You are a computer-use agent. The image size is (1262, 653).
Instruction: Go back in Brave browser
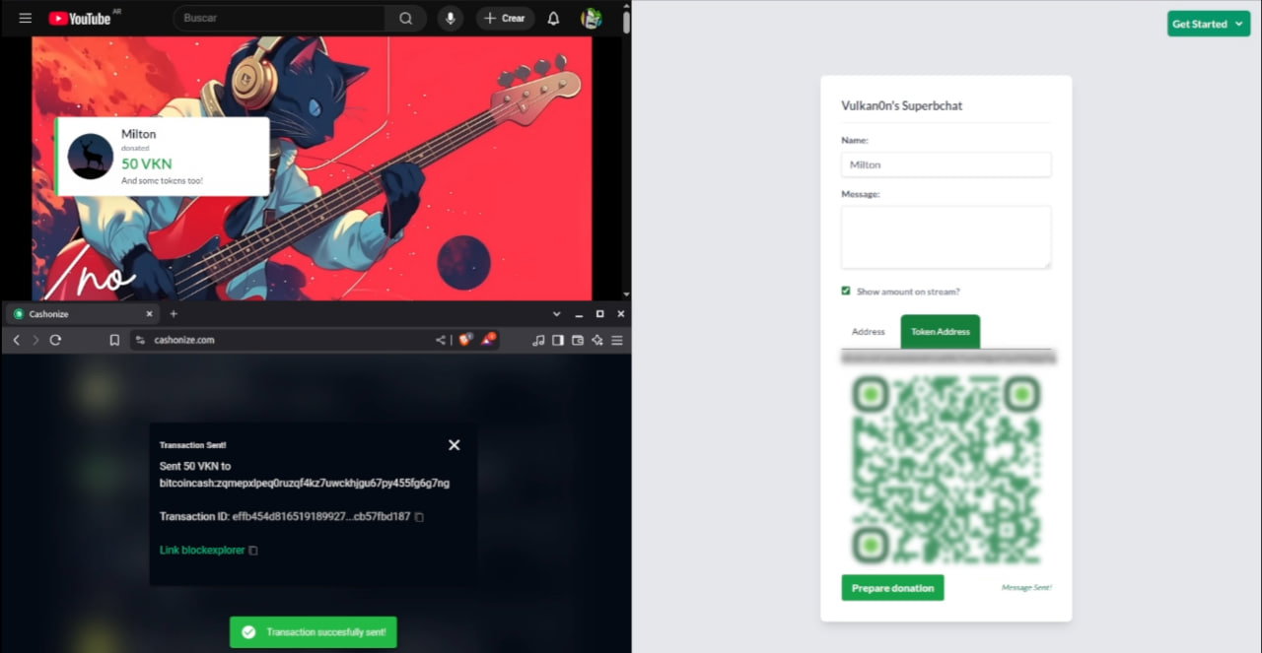click(17, 340)
